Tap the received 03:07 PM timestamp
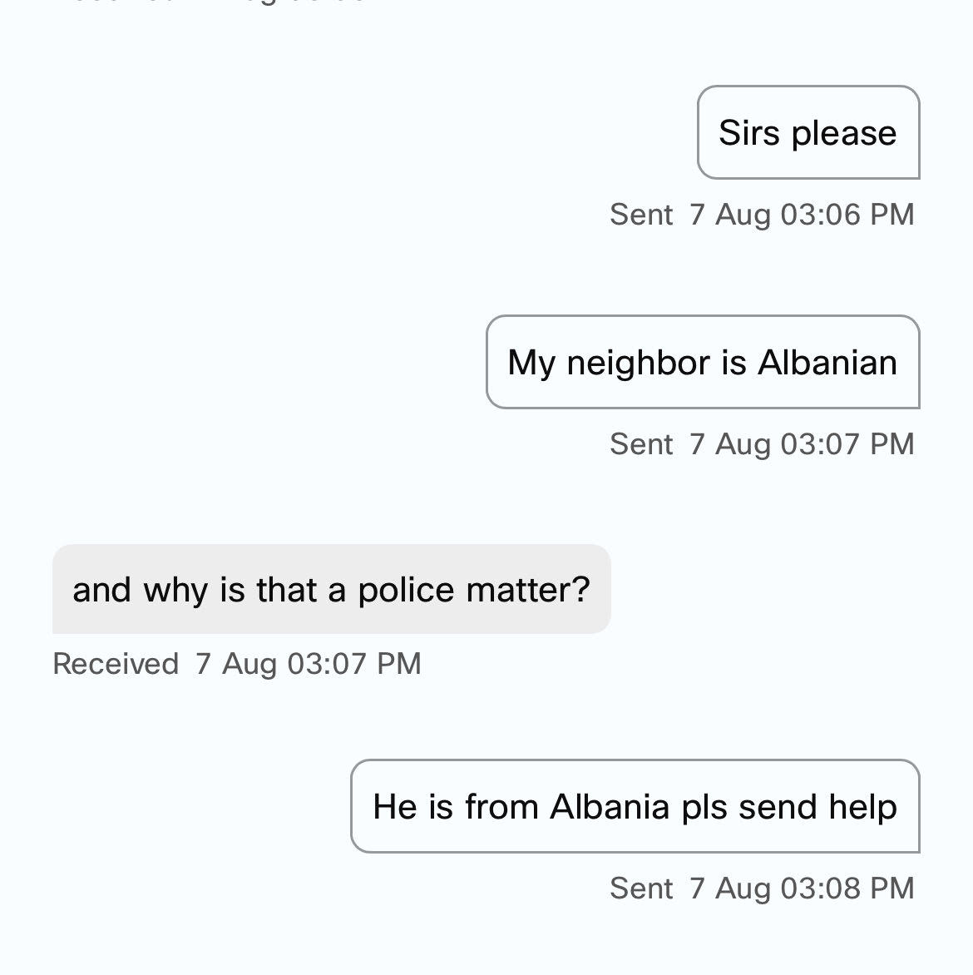 point(309,664)
